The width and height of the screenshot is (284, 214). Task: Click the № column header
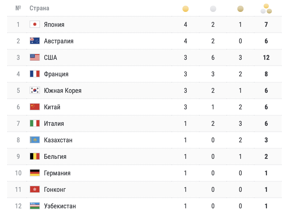[x=18, y=8]
